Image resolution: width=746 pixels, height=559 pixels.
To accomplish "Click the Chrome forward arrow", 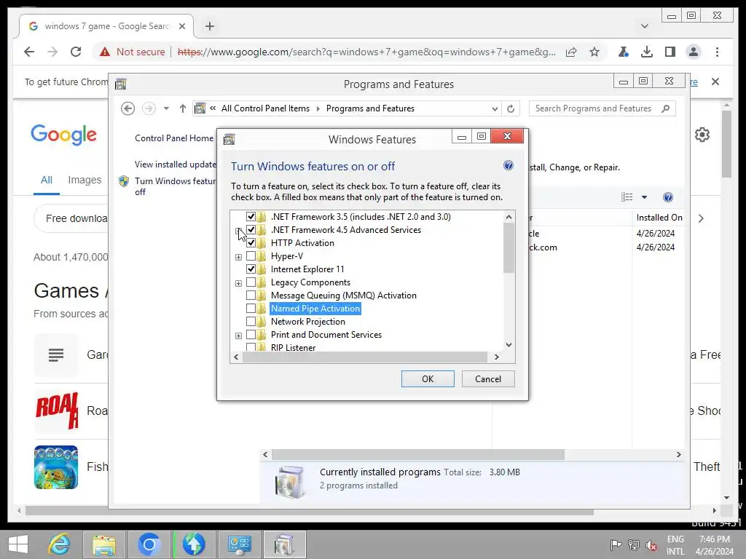I will click(x=52, y=52).
